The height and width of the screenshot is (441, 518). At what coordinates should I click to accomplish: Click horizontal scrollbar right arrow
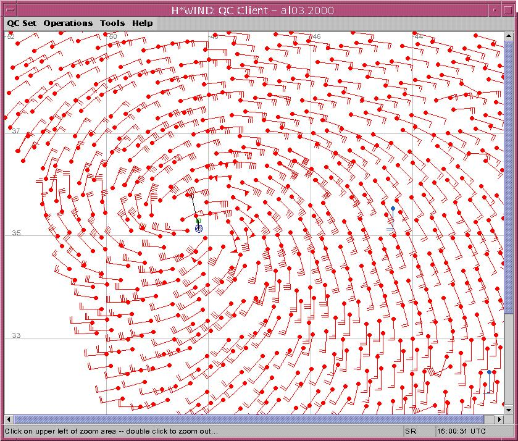tap(499, 420)
